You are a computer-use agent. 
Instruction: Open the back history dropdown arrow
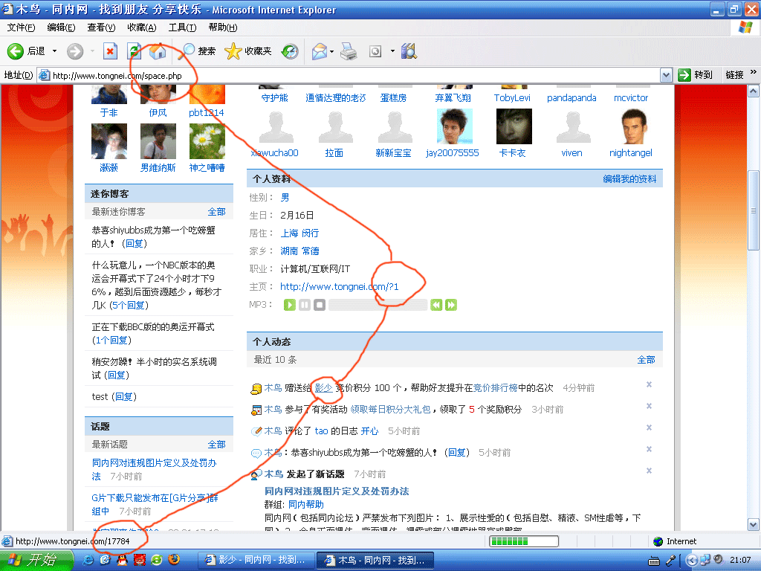pyautogui.click(x=54, y=51)
